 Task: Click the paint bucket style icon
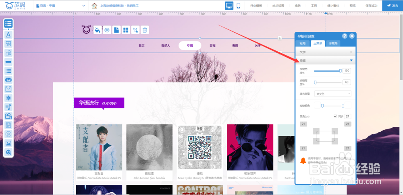[x=98, y=30]
